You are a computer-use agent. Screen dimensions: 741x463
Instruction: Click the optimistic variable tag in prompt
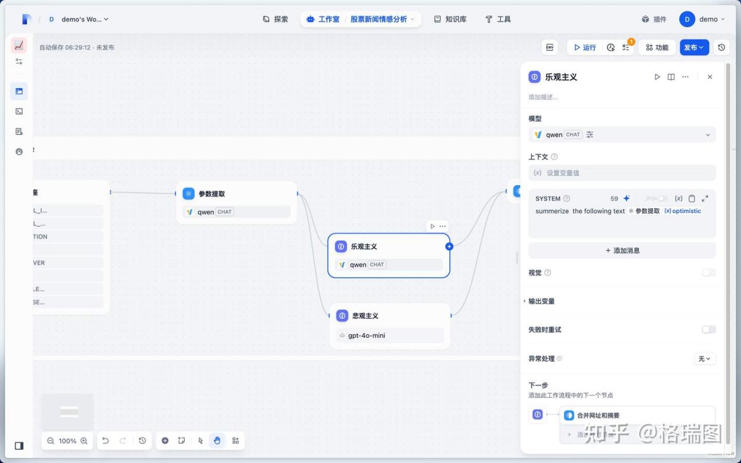(x=683, y=211)
